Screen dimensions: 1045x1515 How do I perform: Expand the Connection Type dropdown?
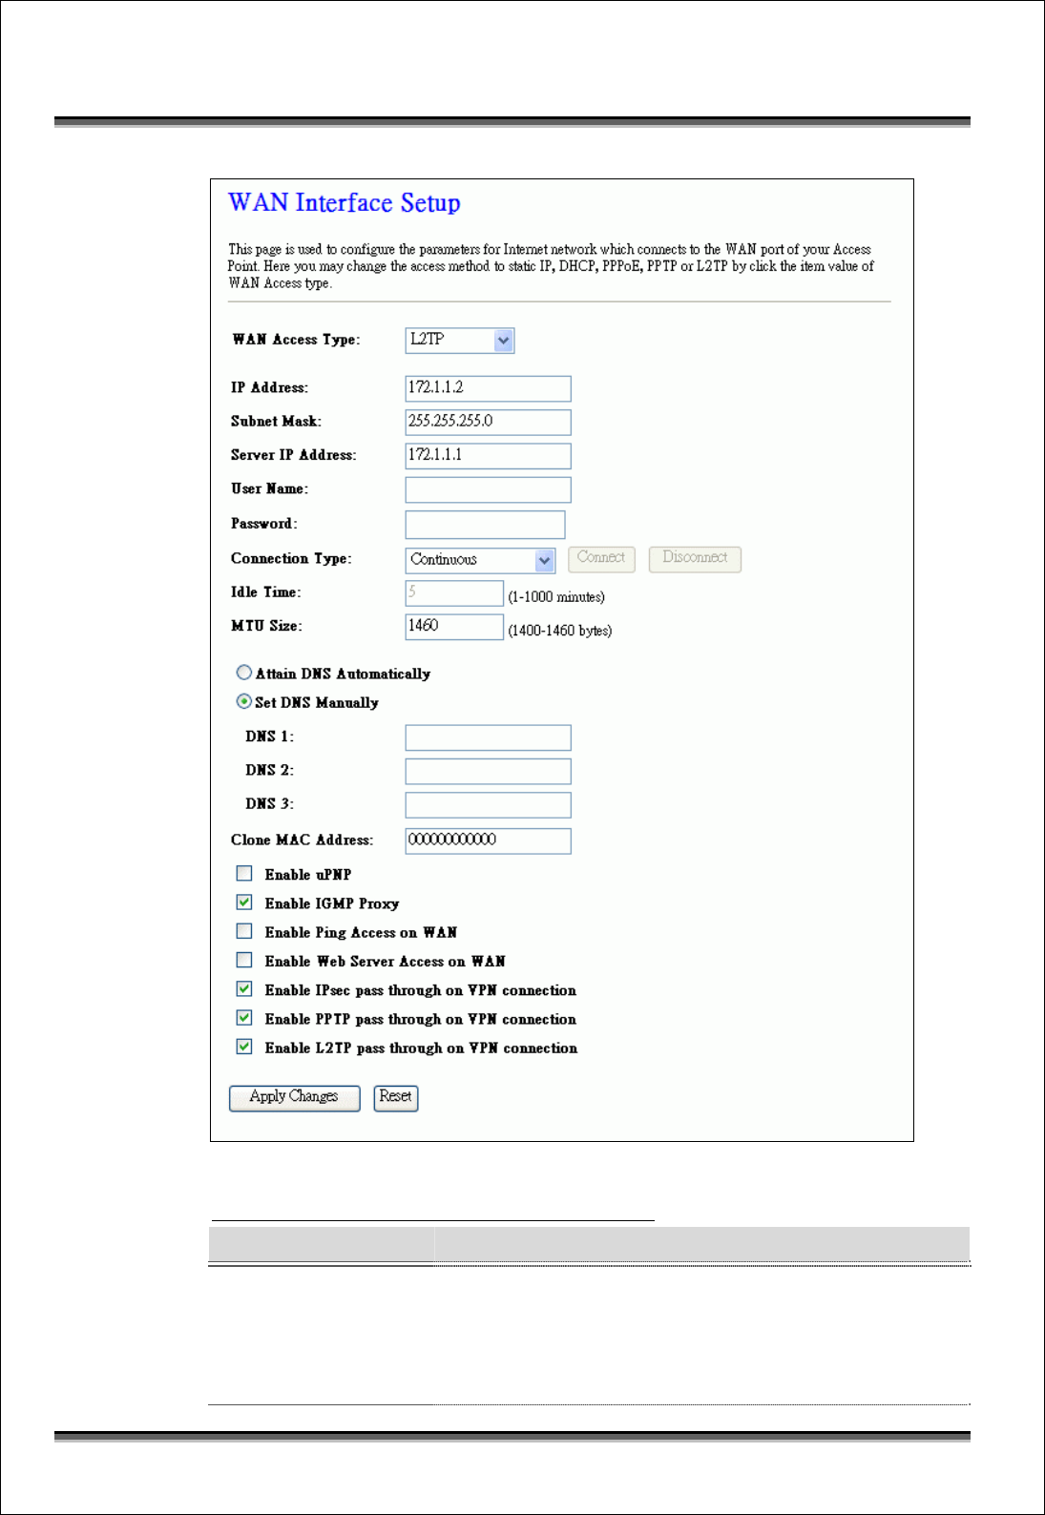pyautogui.click(x=480, y=560)
